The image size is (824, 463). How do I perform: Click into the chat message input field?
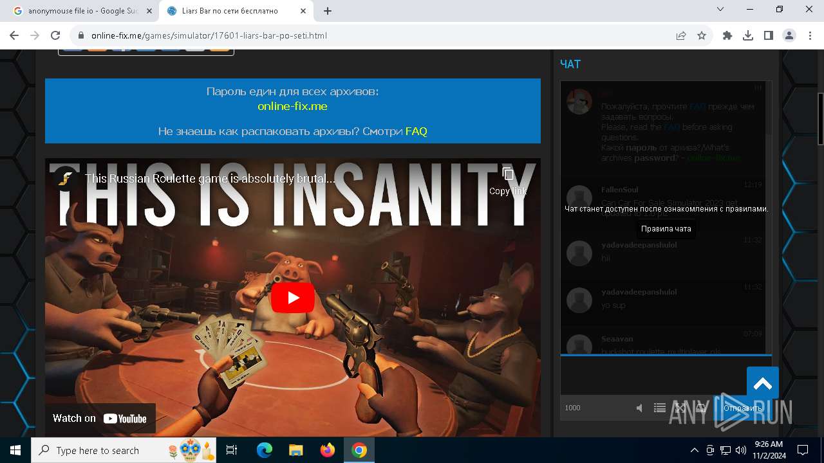666,376
